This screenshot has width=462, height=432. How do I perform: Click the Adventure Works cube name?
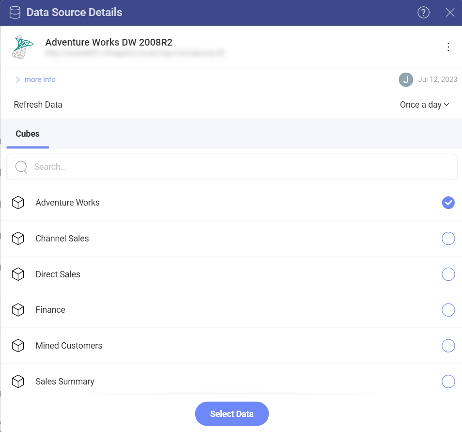tap(67, 203)
